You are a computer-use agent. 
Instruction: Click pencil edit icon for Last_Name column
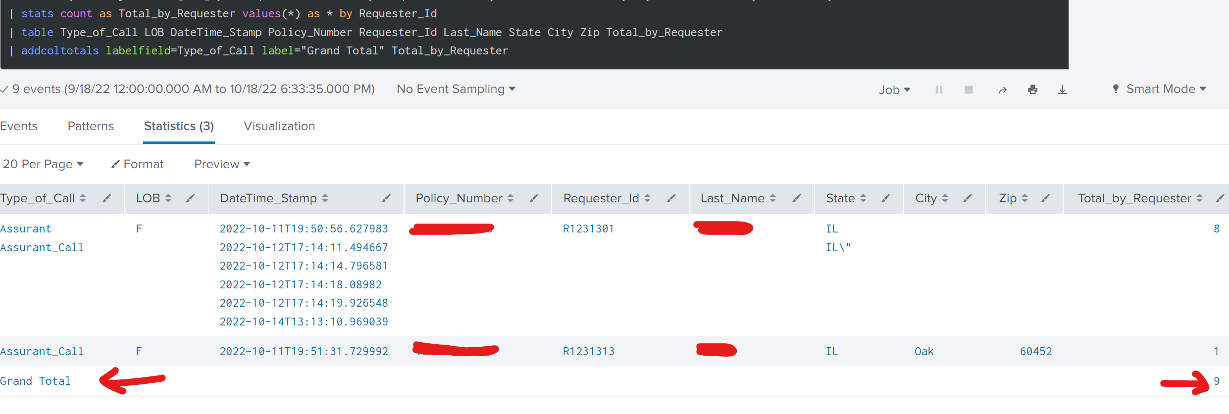pos(796,198)
